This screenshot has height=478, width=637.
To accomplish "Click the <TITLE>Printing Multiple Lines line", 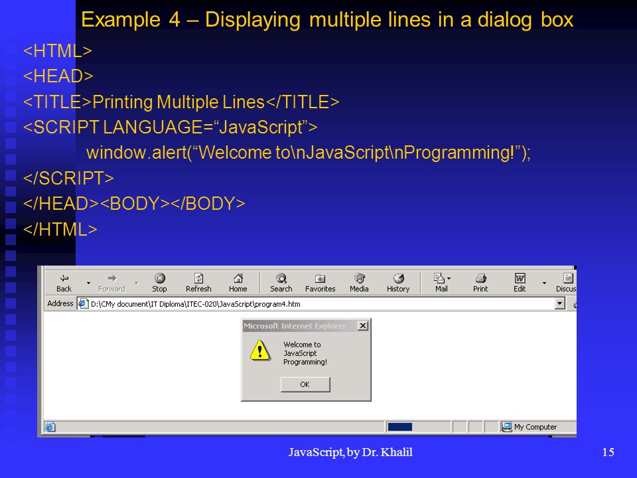I will (181, 102).
